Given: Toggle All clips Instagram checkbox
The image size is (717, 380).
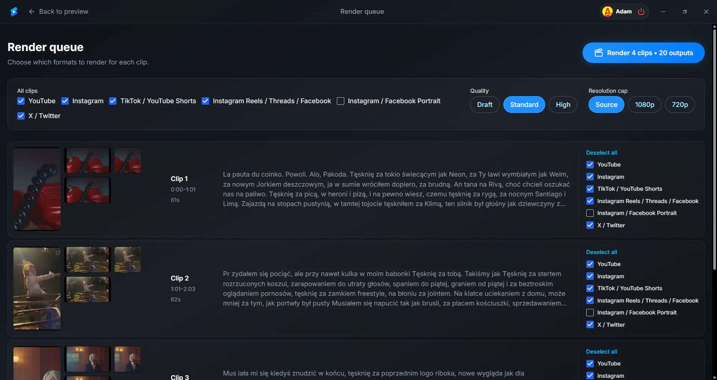Looking at the screenshot, I should tap(65, 101).
